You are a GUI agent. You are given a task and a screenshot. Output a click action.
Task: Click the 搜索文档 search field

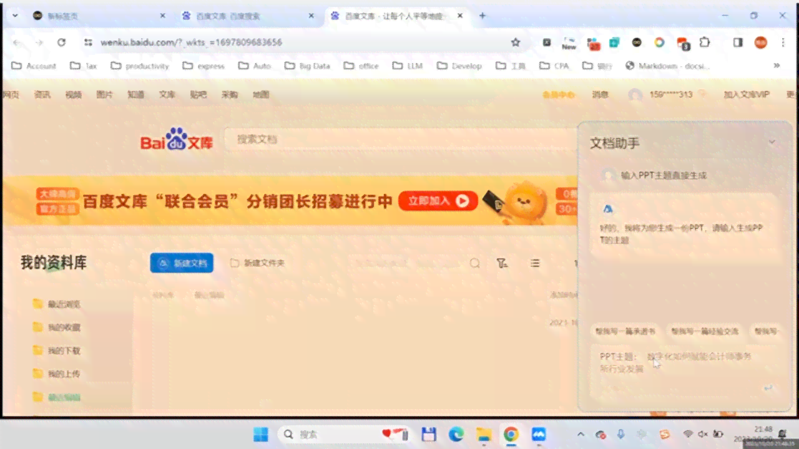(x=399, y=140)
